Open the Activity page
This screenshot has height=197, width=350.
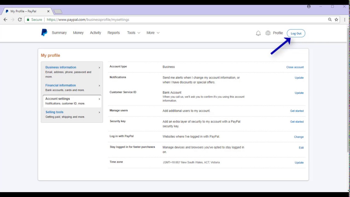point(95,33)
